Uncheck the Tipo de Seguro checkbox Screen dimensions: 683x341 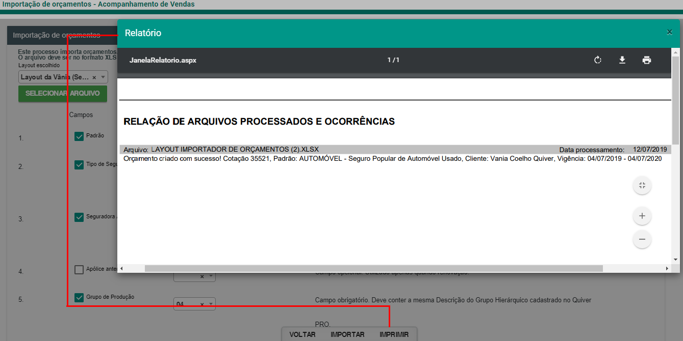point(79,164)
